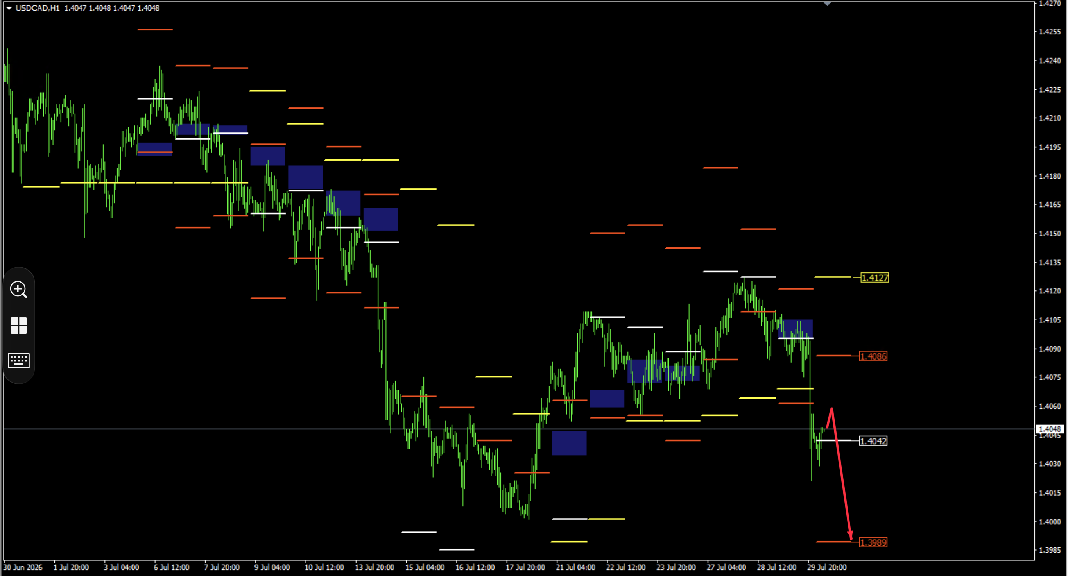Click the 21 Jul 04:00 time label
The width and height of the screenshot is (1068, 576).
[x=575, y=567]
